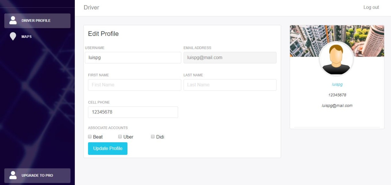Click into the Last Name field
Image resolution: width=391 pixels, height=185 pixels.
click(x=230, y=85)
